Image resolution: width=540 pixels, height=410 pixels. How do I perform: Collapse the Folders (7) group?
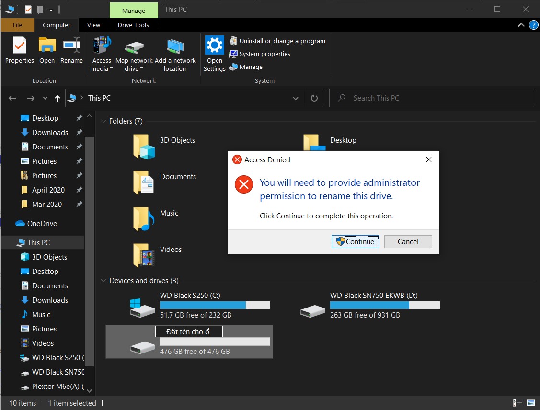pos(103,121)
